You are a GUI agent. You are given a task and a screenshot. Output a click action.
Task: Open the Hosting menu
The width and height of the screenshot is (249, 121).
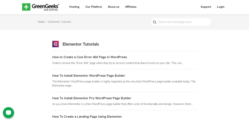point(74,7)
